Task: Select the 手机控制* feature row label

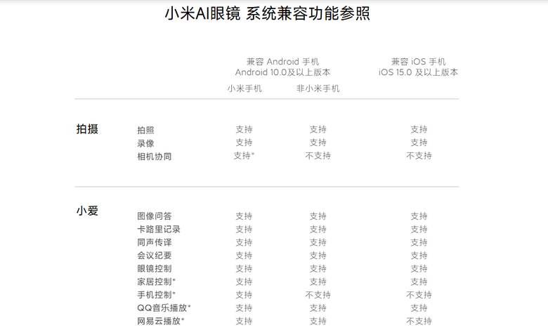Action: [156, 295]
